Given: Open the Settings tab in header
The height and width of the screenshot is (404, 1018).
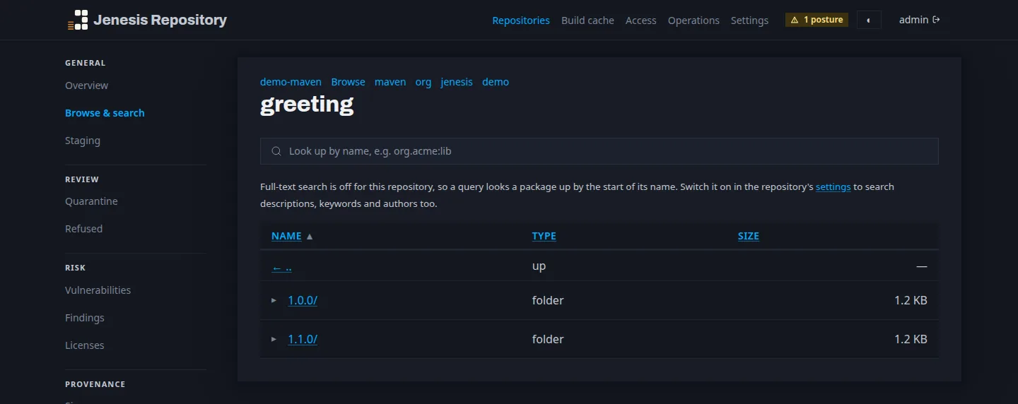Looking at the screenshot, I should 749,20.
